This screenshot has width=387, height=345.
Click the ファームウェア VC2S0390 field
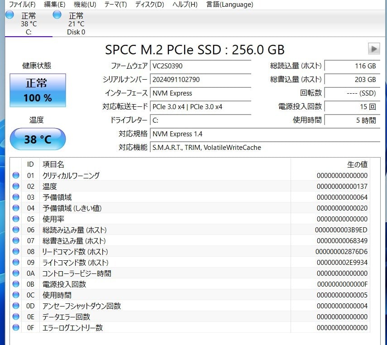click(201, 66)
